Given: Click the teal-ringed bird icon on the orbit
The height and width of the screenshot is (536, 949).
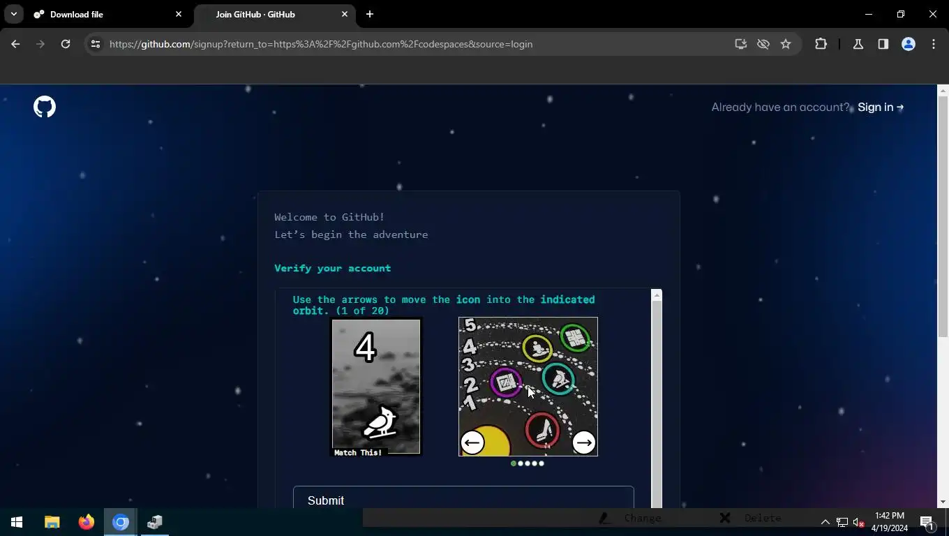Looking at the screenshot, I should (x=558, y=379).
